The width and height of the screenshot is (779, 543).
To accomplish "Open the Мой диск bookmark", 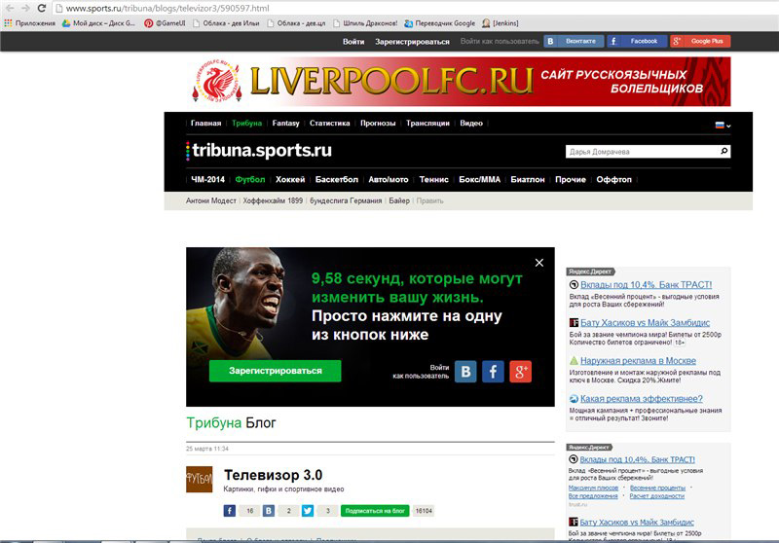I will [99, 22].
